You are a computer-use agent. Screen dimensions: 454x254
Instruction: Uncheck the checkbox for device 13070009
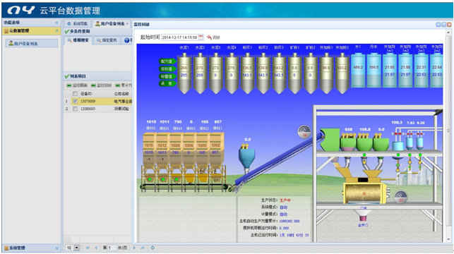click(x=76, y=102)
